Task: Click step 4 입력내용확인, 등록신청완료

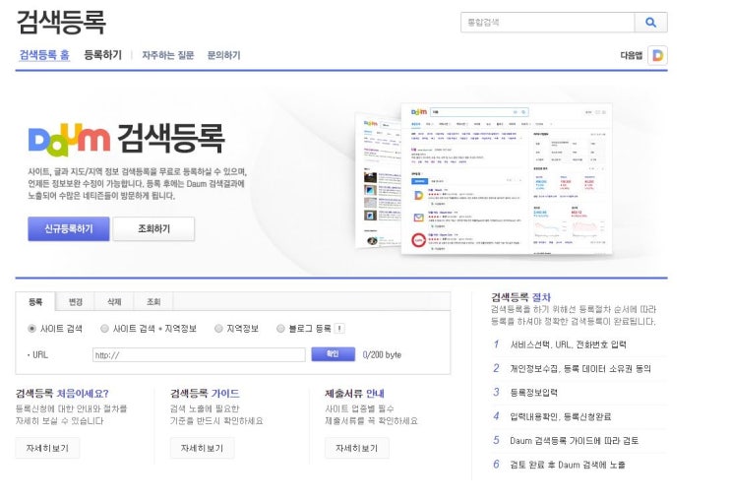Action: pos(561,416)
